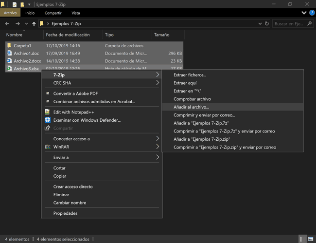Open the Archivo ribbon tab

[10, 13]
